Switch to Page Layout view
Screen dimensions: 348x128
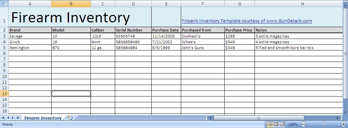276,124
